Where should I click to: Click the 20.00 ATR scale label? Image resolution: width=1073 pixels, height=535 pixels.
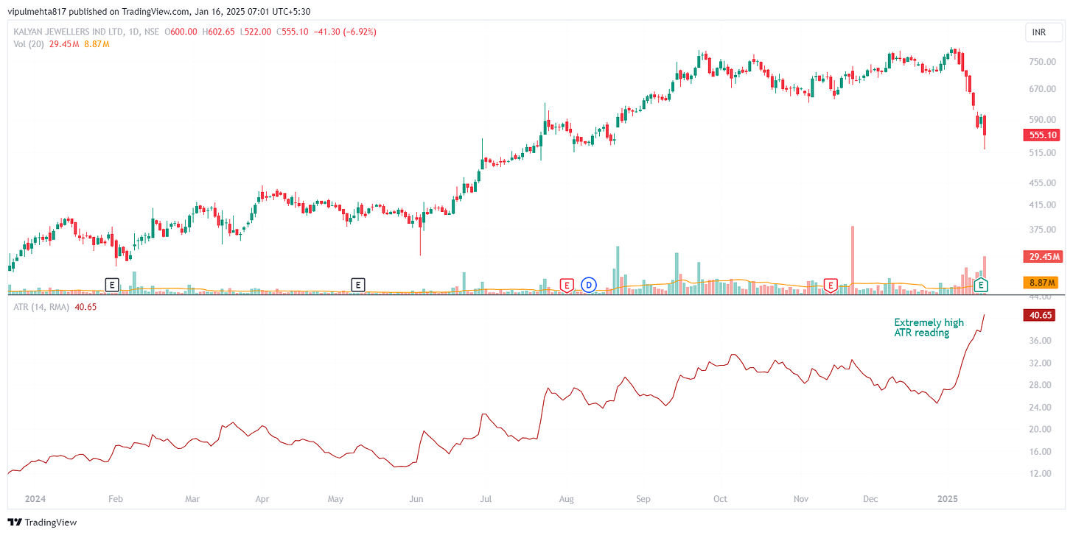(1041, 429)
